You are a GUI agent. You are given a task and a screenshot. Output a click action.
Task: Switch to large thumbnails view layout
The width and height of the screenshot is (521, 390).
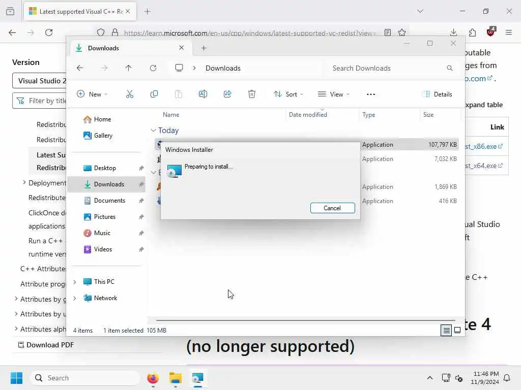(457, 330)
